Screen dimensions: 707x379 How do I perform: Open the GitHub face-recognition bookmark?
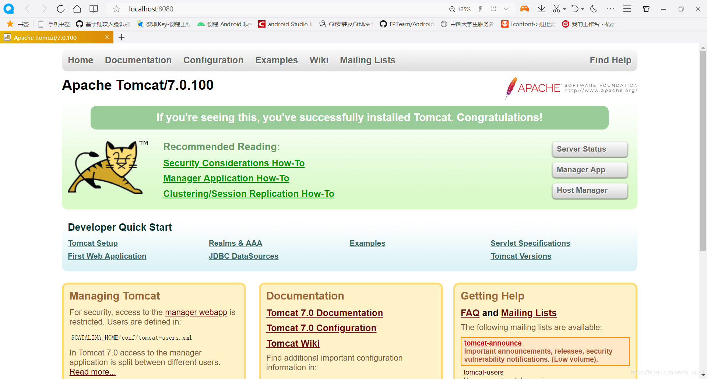click(x=103, y=24)
